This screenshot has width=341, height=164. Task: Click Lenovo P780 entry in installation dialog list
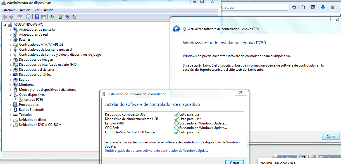(x=114, y=123)
